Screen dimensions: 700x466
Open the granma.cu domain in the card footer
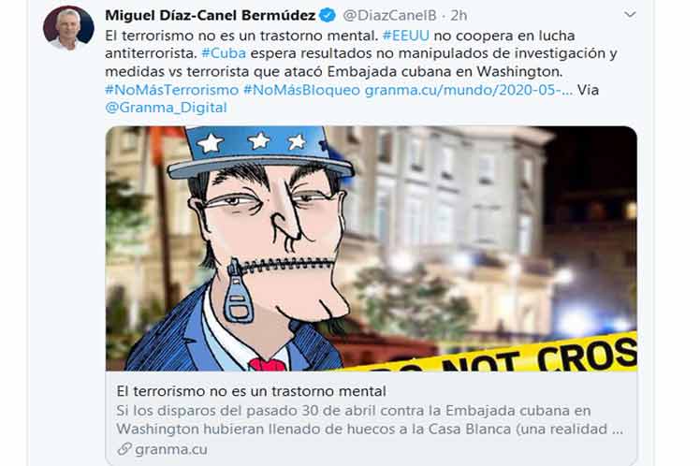[171, 449]
